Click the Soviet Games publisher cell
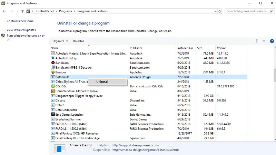 [139, 119]
